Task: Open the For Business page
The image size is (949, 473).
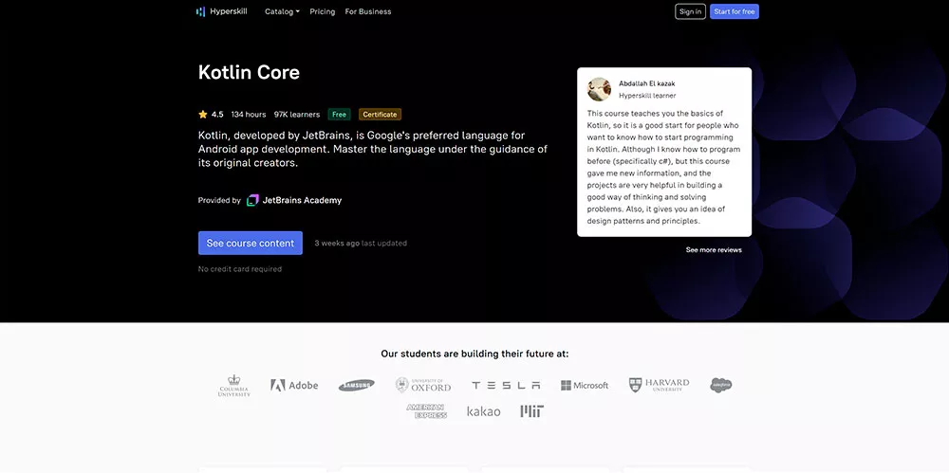Action: coord(368,11)
